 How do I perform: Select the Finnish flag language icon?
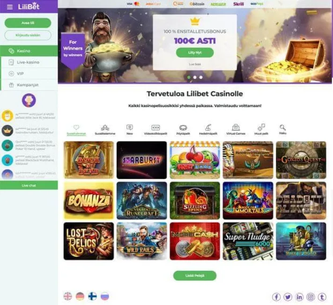click(92, 296)
